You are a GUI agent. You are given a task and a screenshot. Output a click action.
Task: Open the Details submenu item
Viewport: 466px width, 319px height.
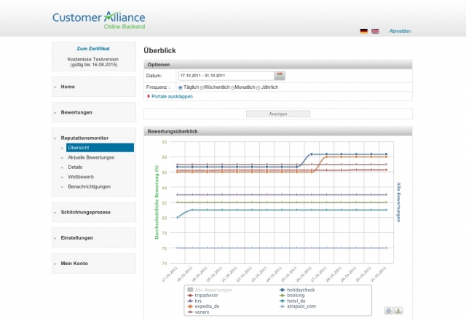[75, 167]
